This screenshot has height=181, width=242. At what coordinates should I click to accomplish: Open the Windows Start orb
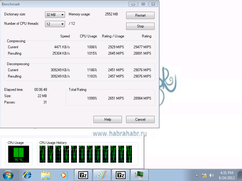pyautogui.click(x=8, y=175)
